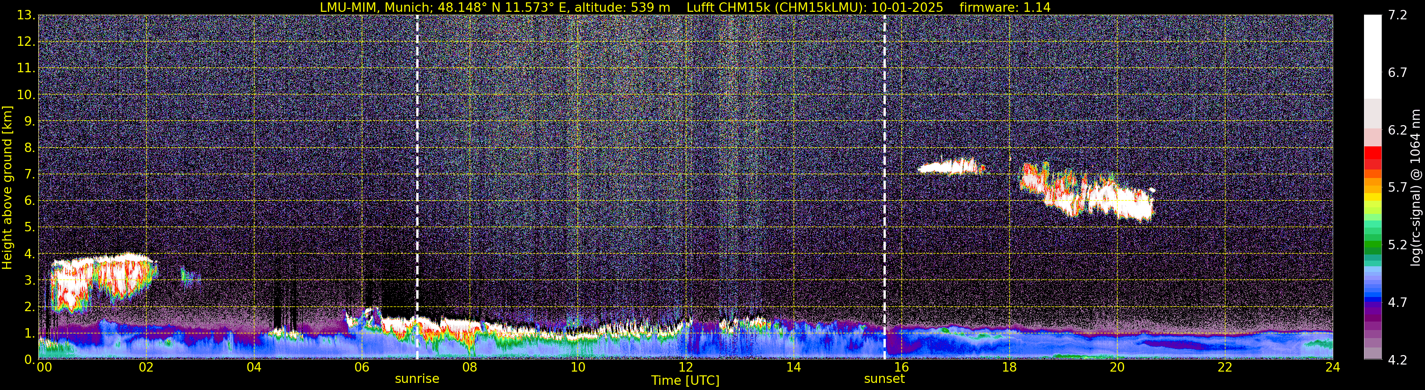Click the time tick label '06'

click(x=362, y=368)
